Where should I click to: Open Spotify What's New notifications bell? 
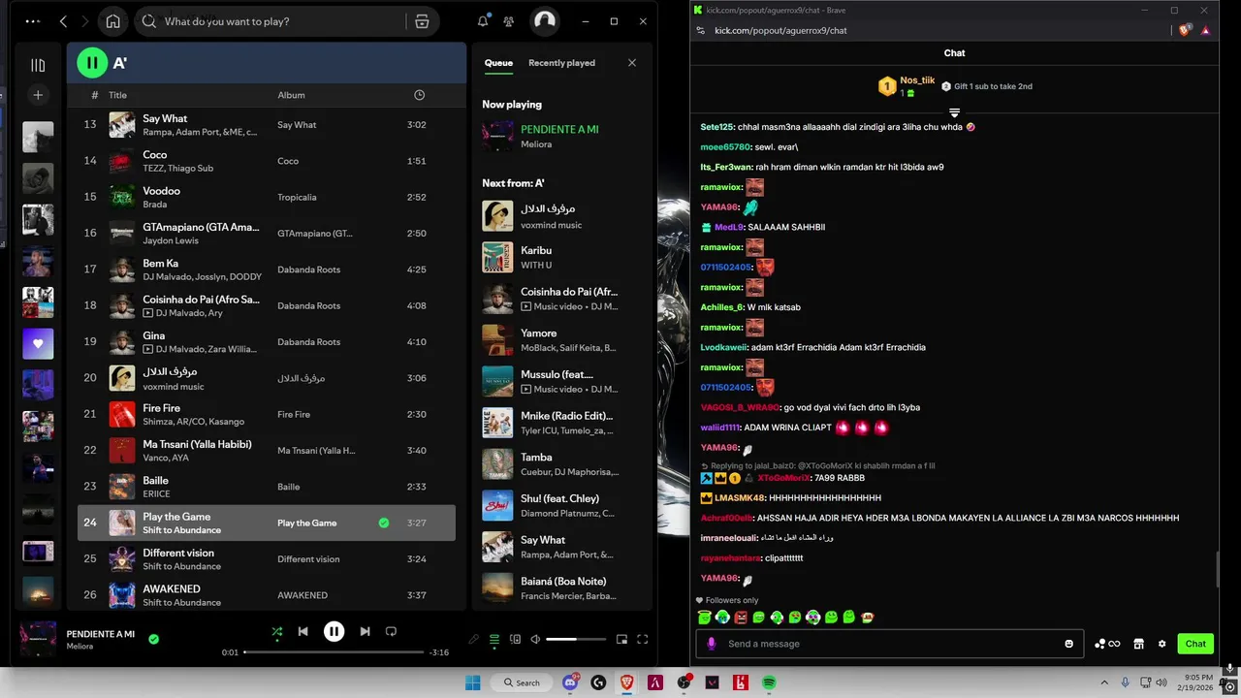(x=483, y=21)
